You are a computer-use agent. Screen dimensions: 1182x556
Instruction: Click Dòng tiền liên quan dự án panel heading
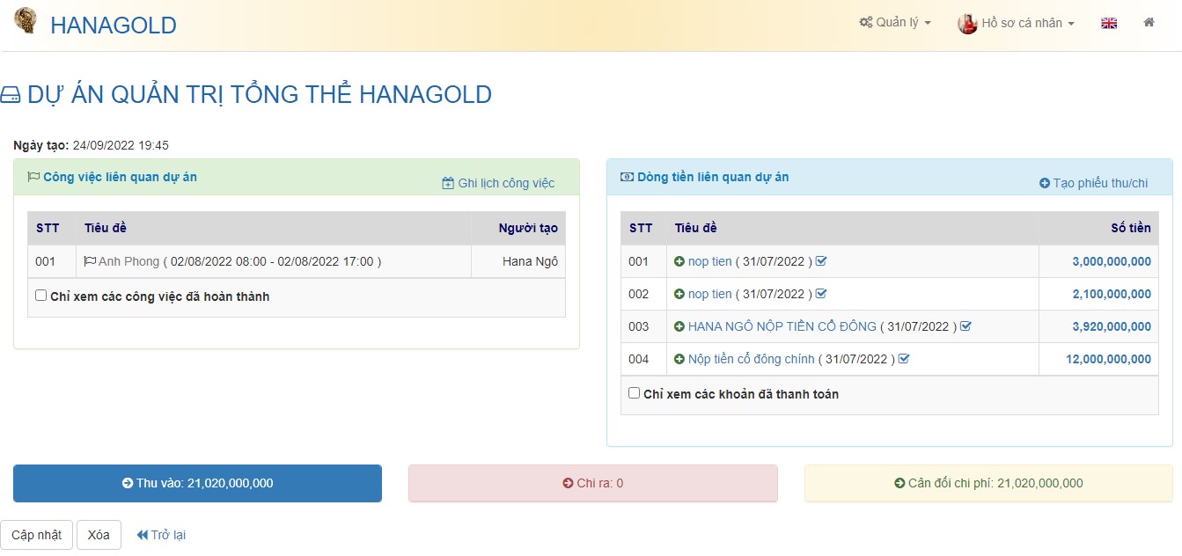pos(713,177)
